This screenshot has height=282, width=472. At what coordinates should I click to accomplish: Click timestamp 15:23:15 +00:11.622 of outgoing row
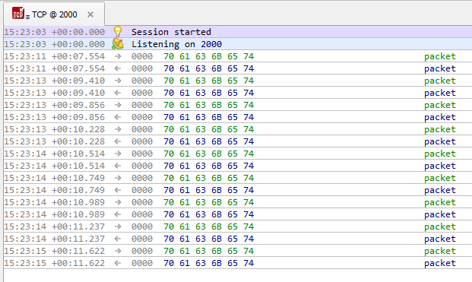coord(55,251)
